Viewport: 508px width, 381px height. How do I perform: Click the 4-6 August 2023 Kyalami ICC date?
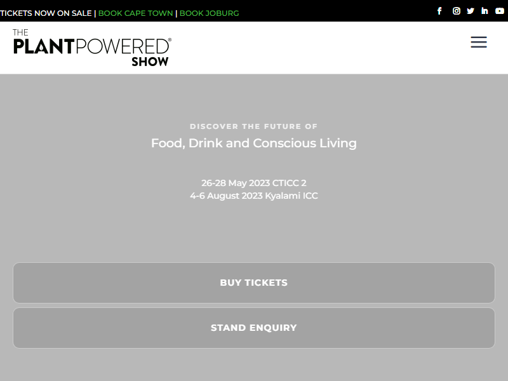pyautogui.click(x=253, y=196)
